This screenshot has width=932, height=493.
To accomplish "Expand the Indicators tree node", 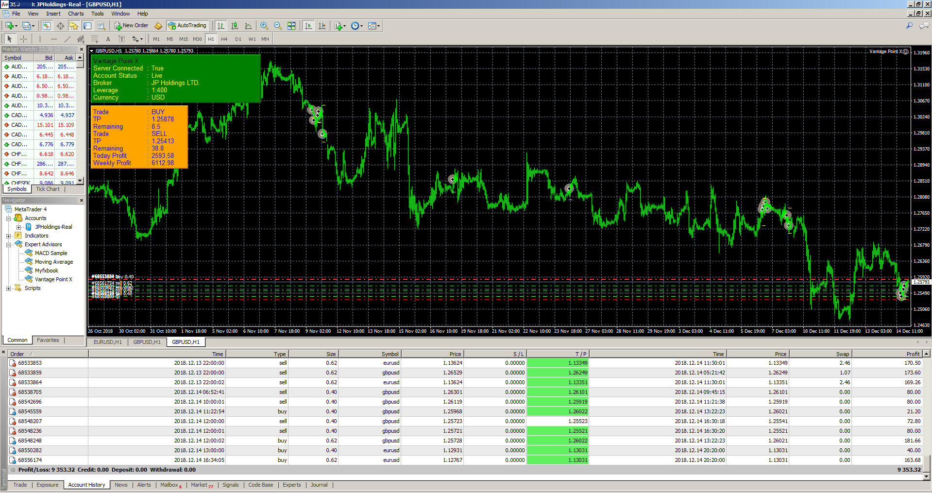I will (8, 236).
